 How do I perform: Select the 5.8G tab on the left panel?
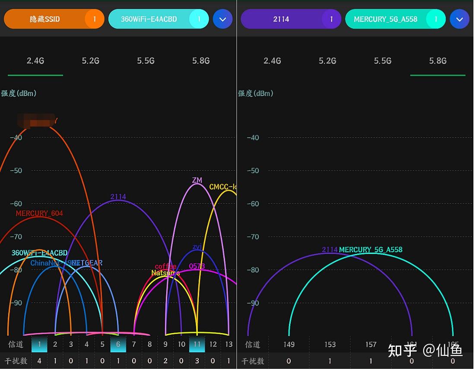tap(201, 61)
